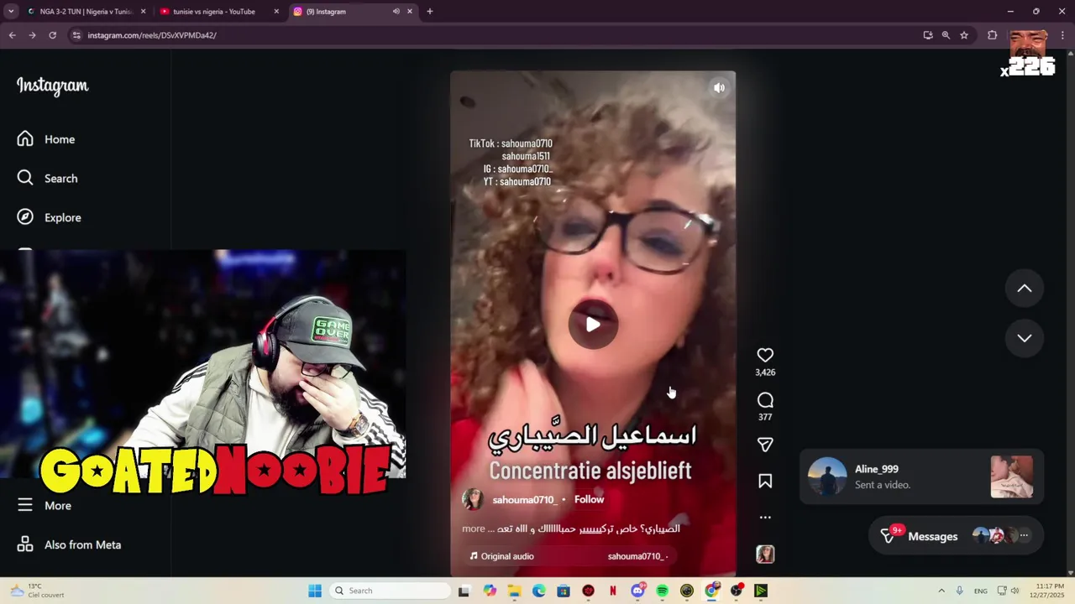Open Microsoft Edge from taskbar
Viewport: 1075px width, 604px height.
pos(538,591)
